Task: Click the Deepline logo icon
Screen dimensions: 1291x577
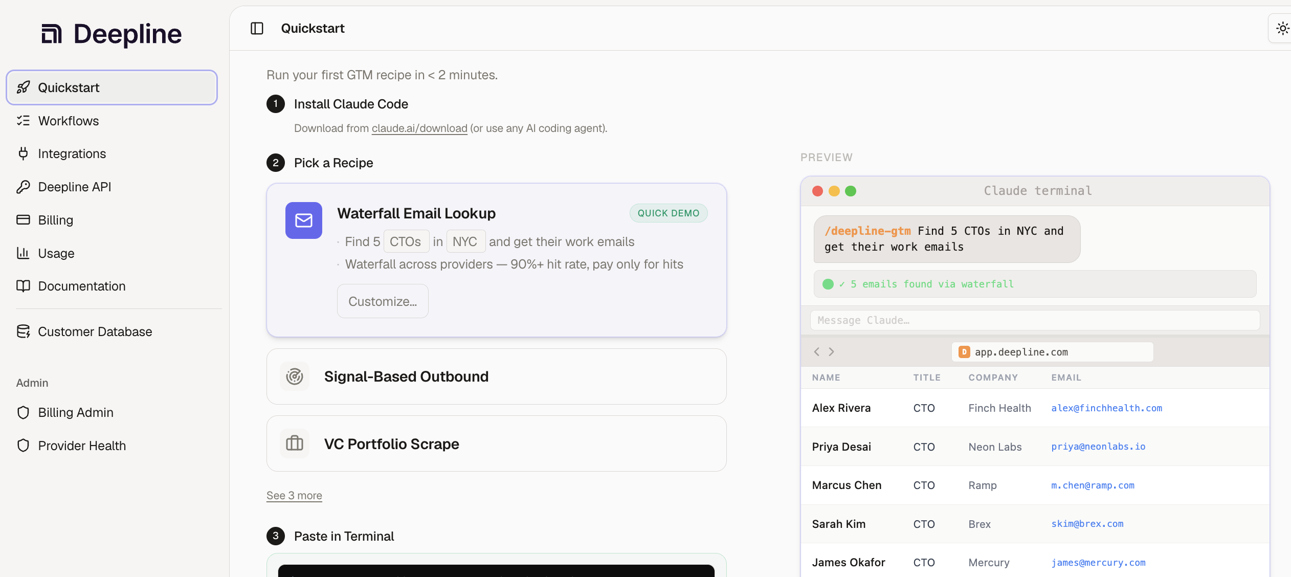Action: coord(52,34)
